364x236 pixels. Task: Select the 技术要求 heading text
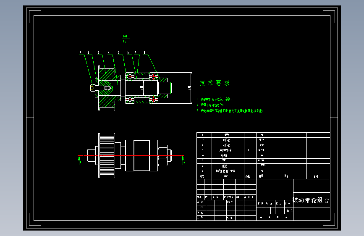click(215, 83)
